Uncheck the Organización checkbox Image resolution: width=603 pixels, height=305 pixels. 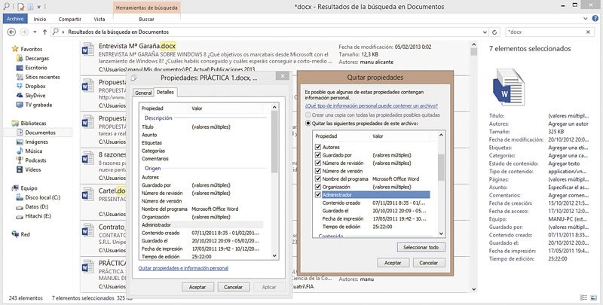[x=317, y=187]
